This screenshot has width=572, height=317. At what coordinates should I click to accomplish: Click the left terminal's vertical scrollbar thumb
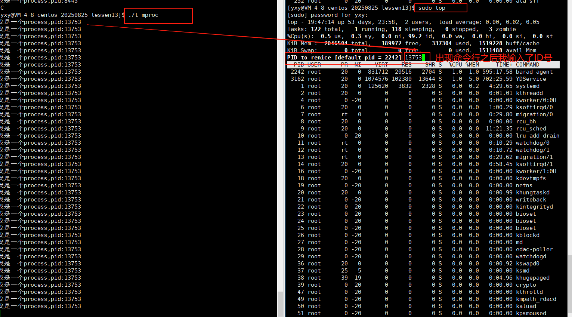(280, 304)
